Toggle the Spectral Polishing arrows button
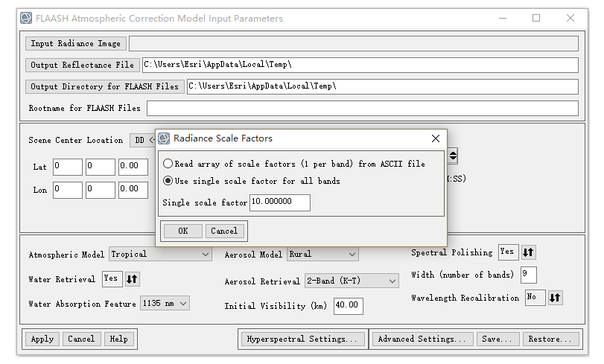Screen dimensions: 604x364 [528, 252]
